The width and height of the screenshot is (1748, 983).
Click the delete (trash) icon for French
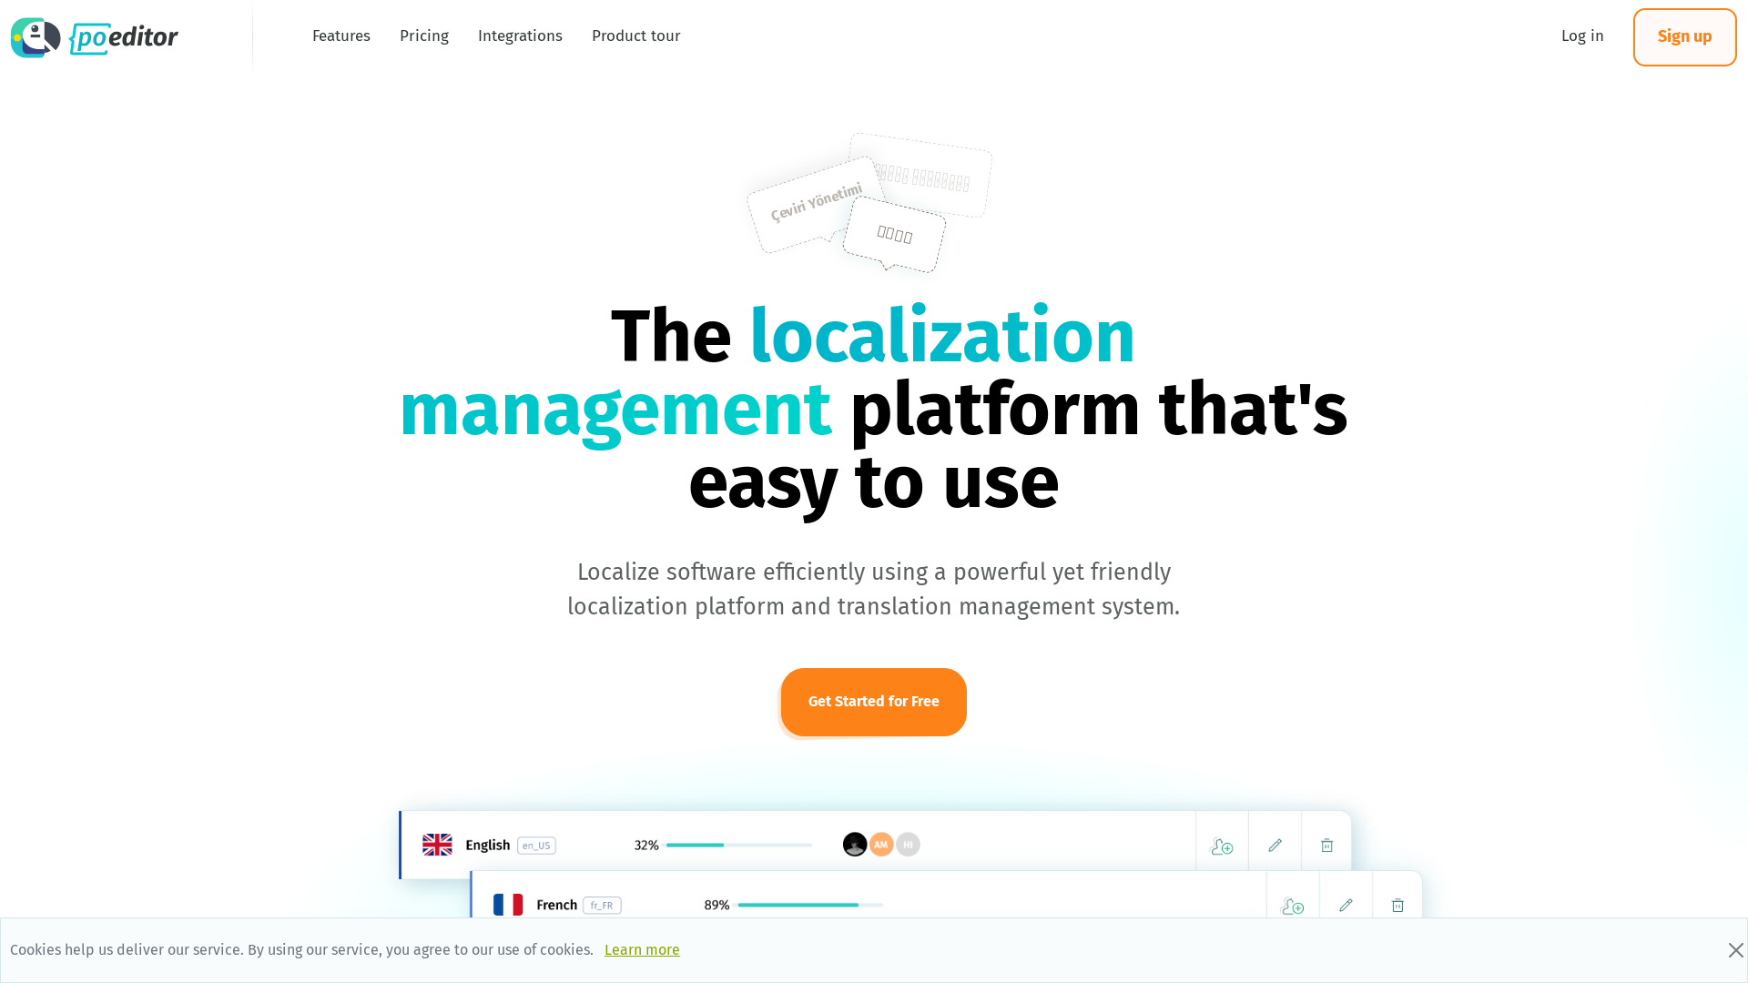(x=1397, y=905)
